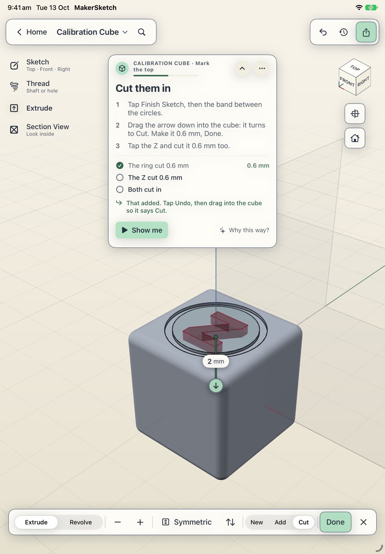Tap the green Share export icon
This screenshot has height=554, width=385.
point(366,32)
